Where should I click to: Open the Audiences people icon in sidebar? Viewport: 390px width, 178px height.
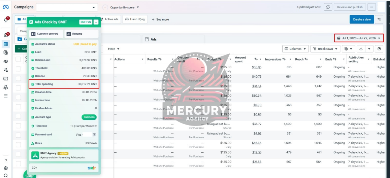pos(6,61)
